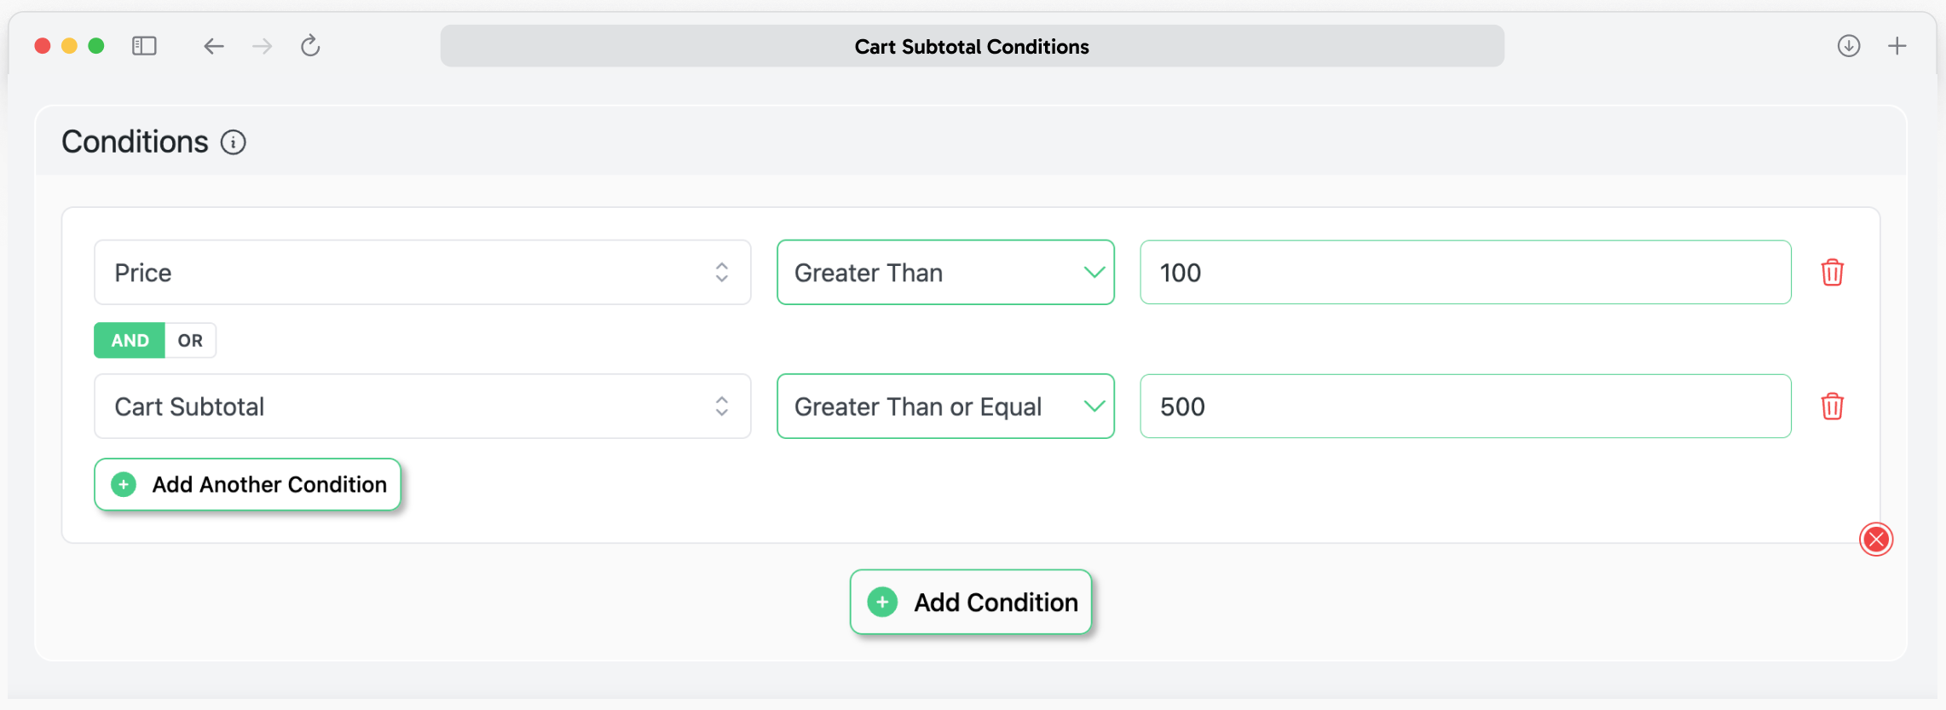Expand the Greater Than or Equal dropdown

pos(945,407)
